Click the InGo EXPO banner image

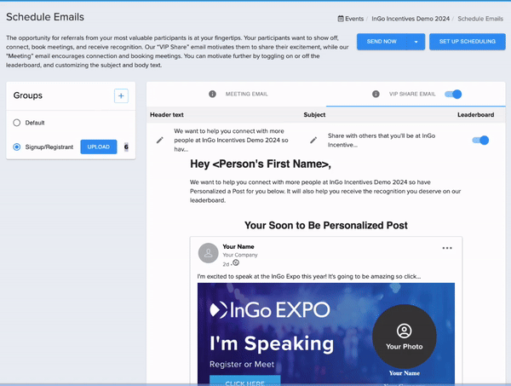326,334
